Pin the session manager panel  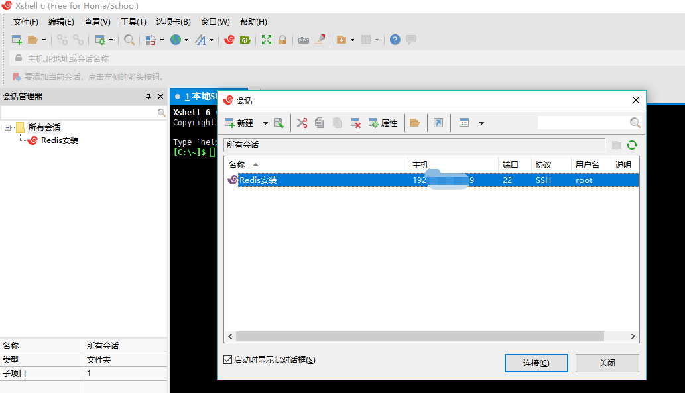coord(148,97)
